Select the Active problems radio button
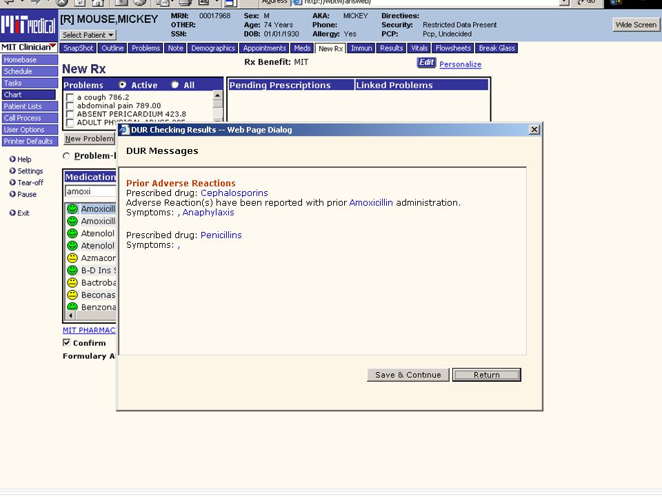Image resolution: width=662 pixels, height=497 pixels. tap(123, 84)
